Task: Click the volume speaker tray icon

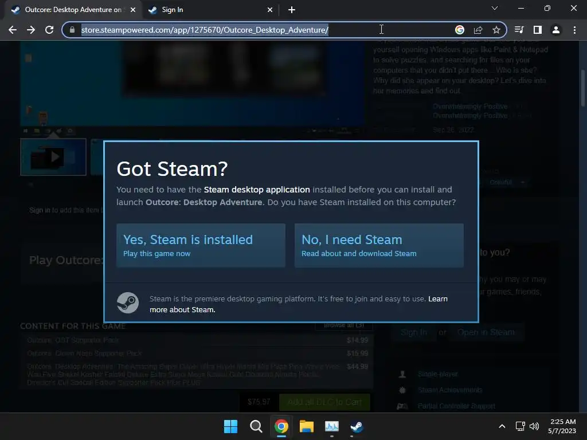Action: tap(534, 426)
